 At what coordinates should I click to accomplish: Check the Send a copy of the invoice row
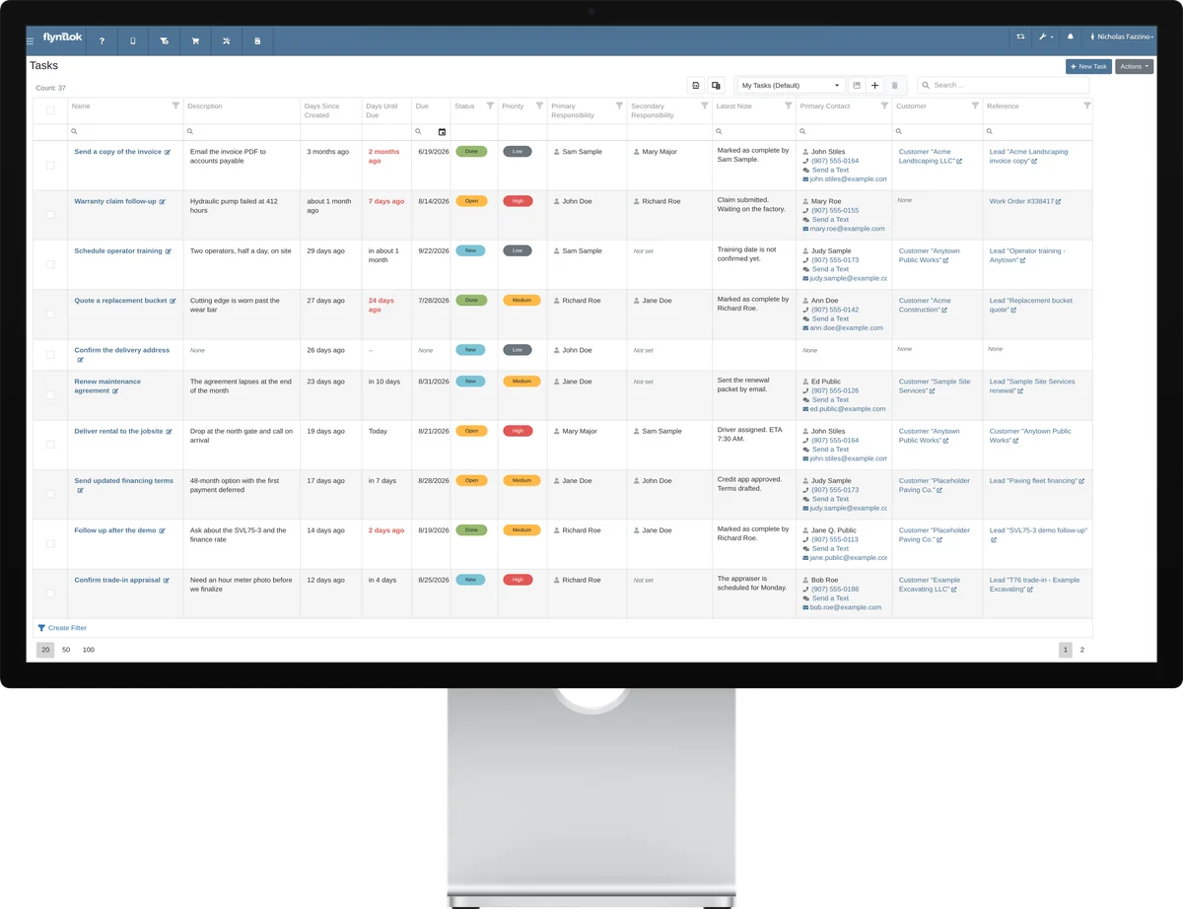tap(50, 165)
